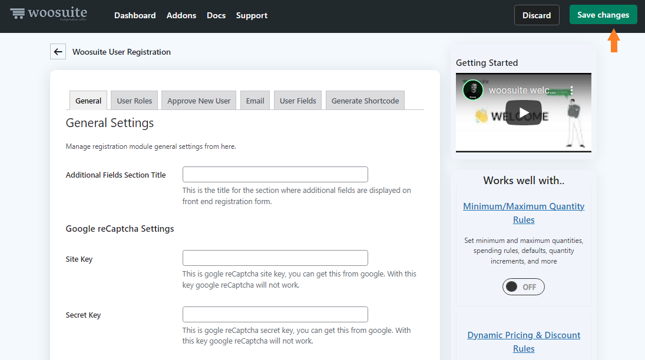645x360 pixels.
Task: Switch to the User Fields tab
Action: [x=298, y=101]
